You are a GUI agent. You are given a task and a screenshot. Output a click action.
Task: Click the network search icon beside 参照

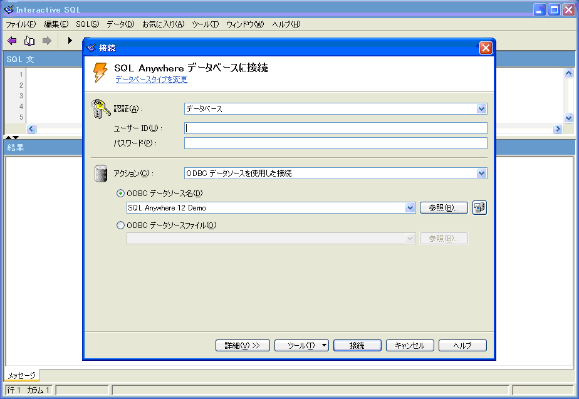[479, 208]
